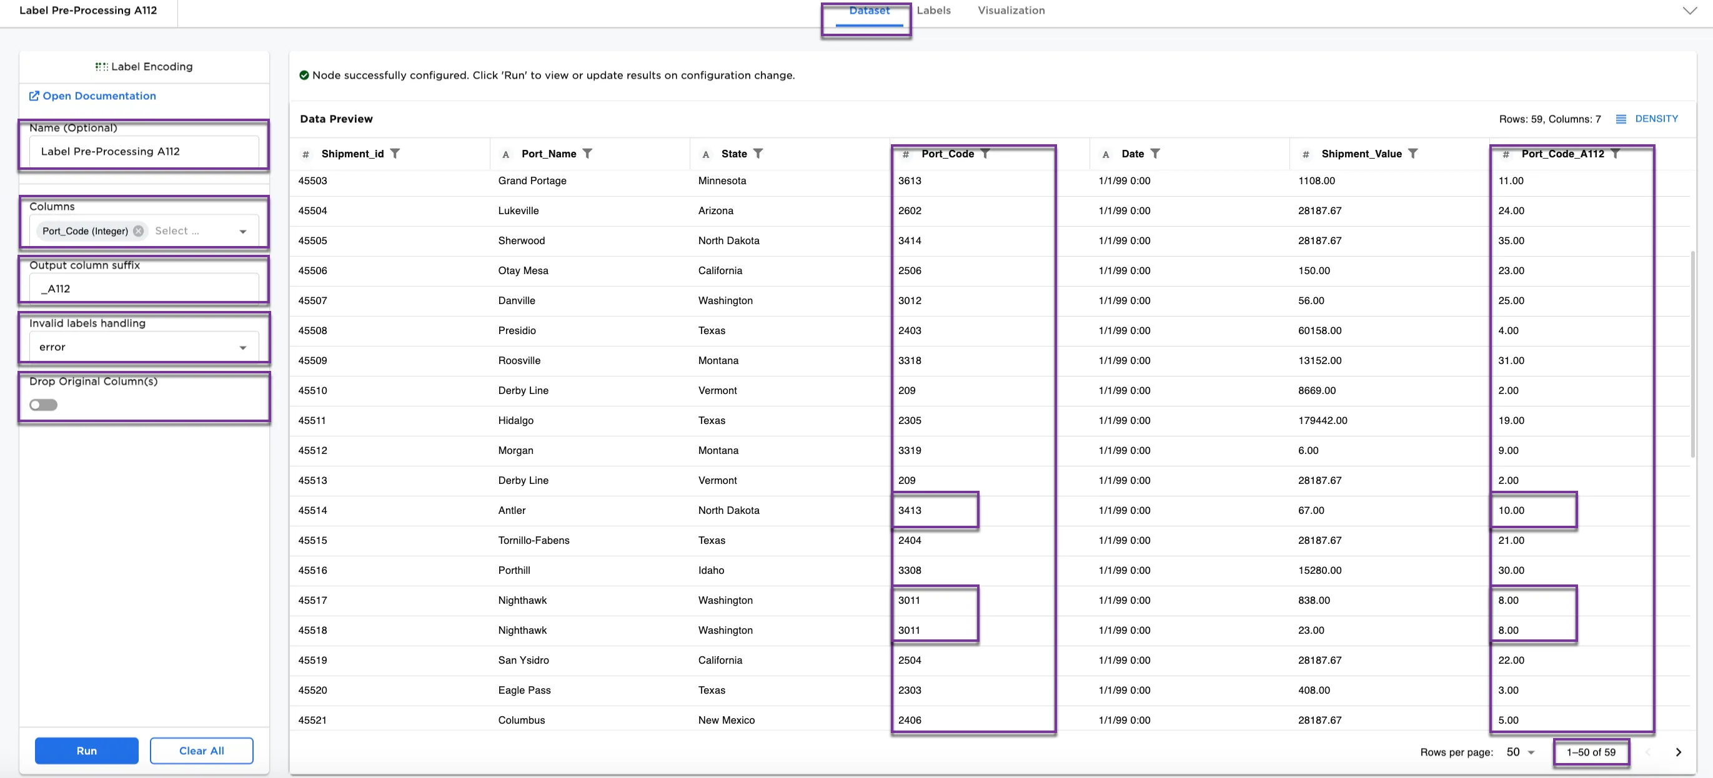The width and height of the screenshot is (1713, 778).
Task: Open the Port_Code column filter
Action: pos(986,154)
